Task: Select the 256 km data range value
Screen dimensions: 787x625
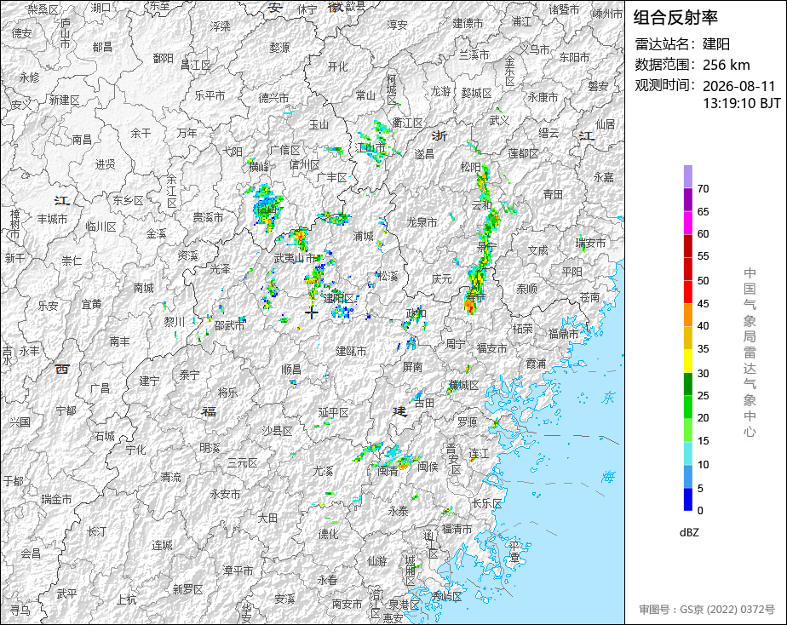Action: click(x=727, y=66)
